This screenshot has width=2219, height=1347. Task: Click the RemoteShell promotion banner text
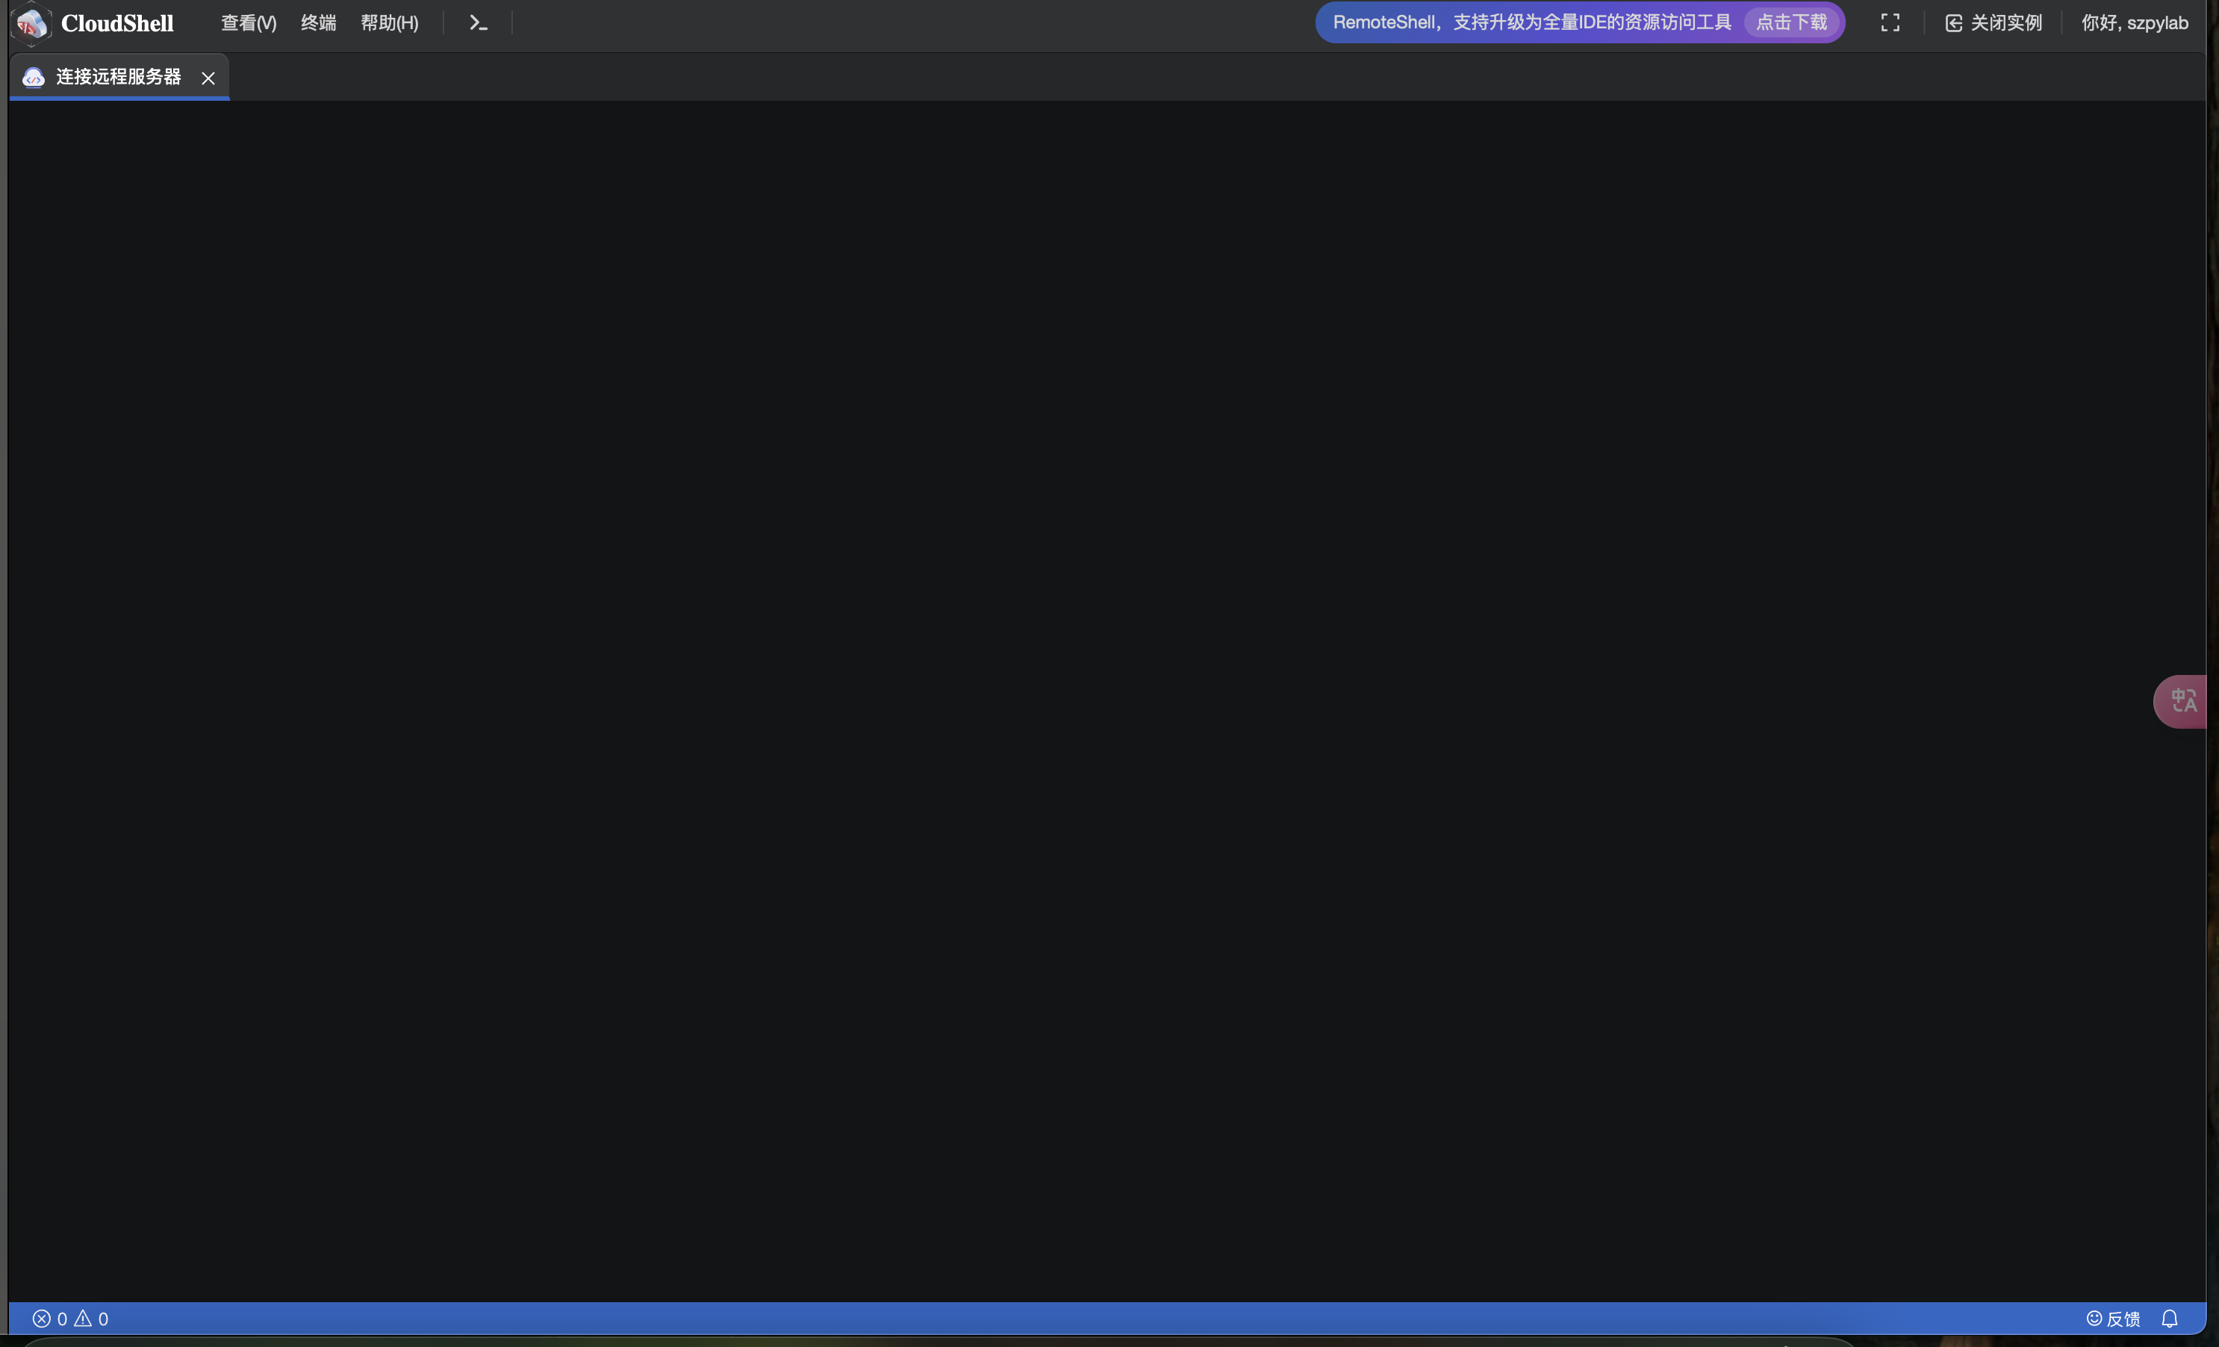pyautogui.click(x=1531, y=22)
